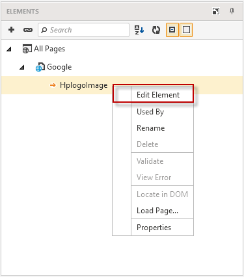Refresh the elements list

156,30
